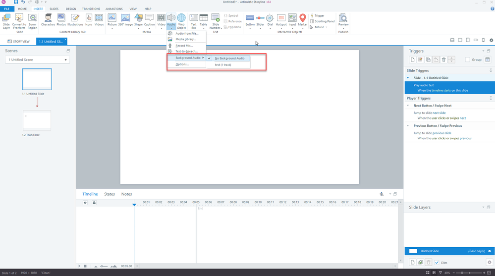The image size is (495, 276).
Task: Insert a 360° Image
Action: tap(125, 20)
